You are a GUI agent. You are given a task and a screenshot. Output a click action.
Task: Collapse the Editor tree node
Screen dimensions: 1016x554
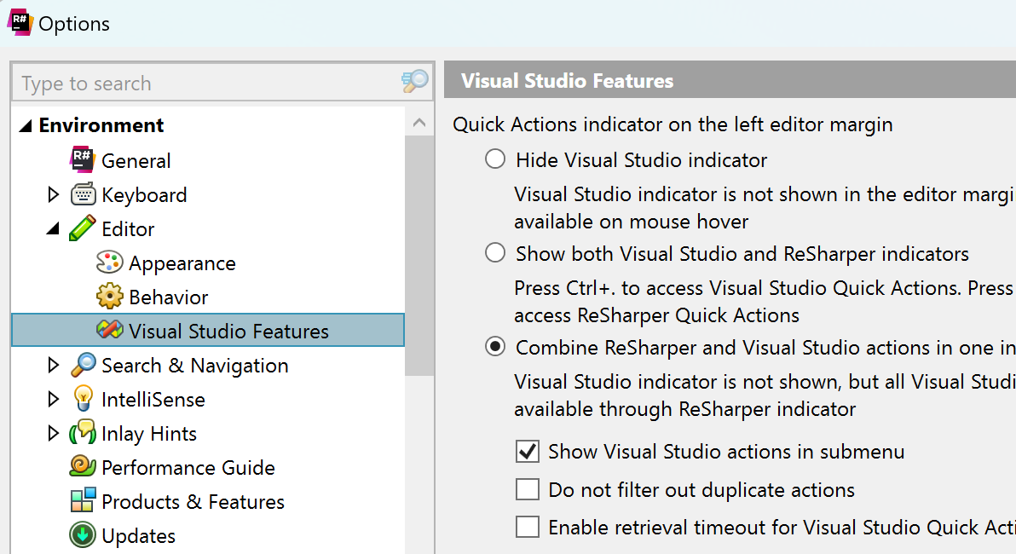pos(54,228)
